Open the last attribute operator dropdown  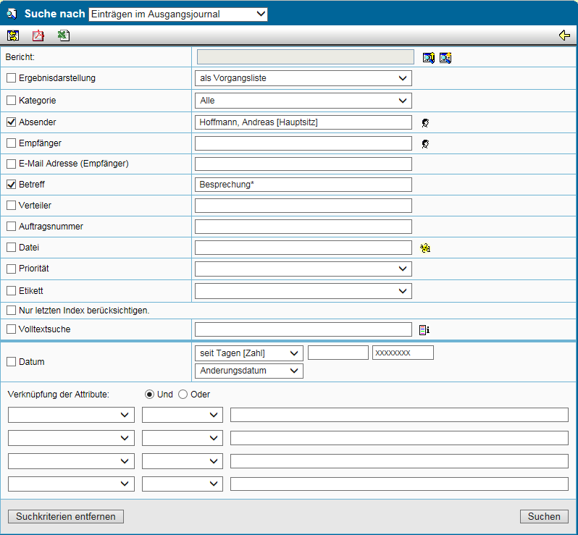183,484
